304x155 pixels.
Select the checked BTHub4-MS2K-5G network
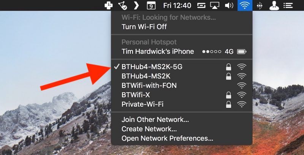[x=182, y=67]
